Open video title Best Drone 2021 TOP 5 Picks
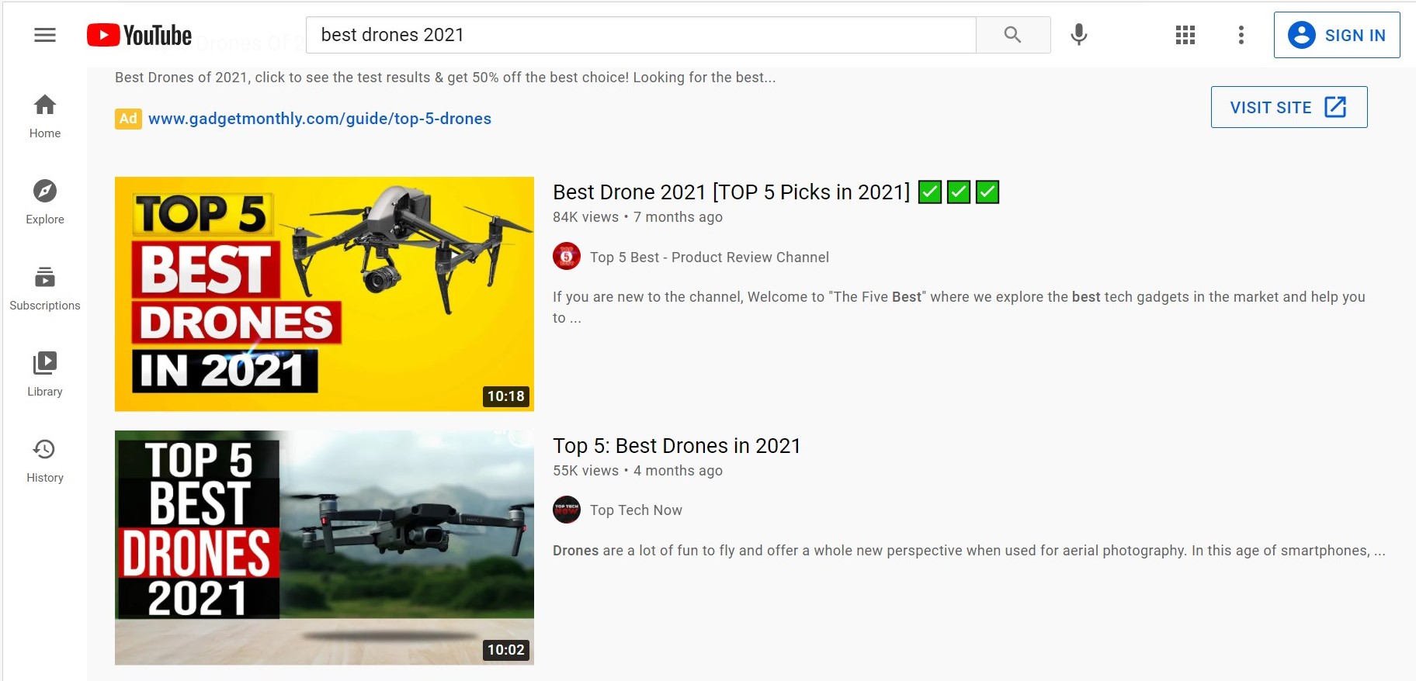 pos(776,192)
